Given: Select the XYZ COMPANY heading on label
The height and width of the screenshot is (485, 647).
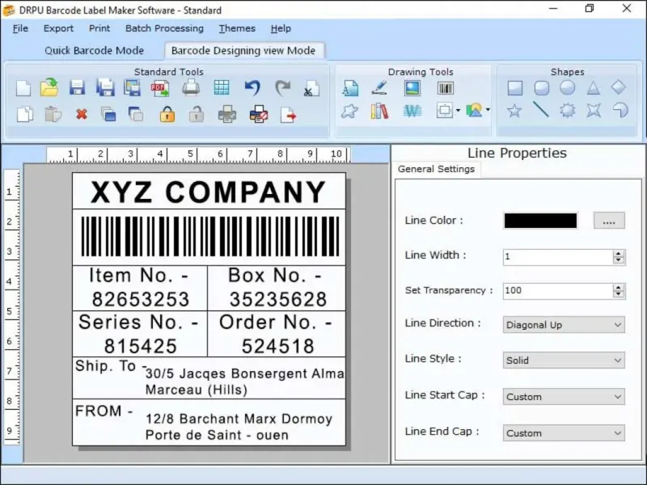Looking at the screenshot, I should [209, 192].
